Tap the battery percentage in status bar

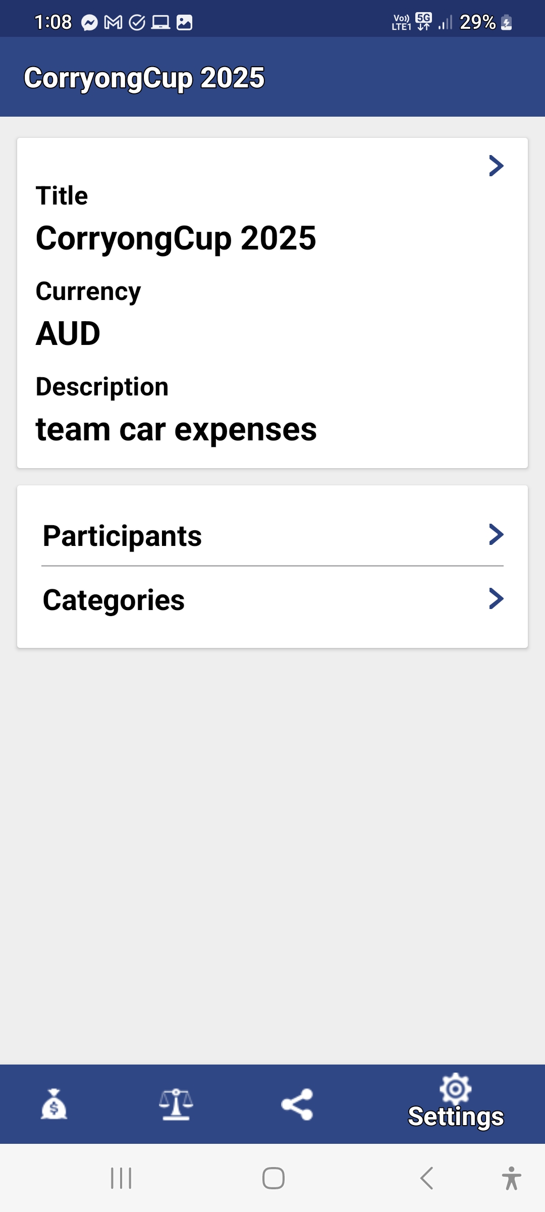(x=477, y=22)
